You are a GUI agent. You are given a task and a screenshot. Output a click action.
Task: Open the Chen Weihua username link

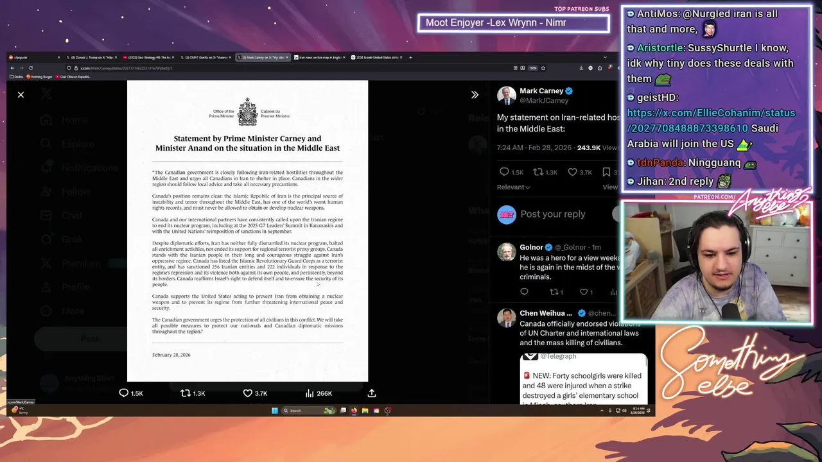click(x=546, y=313)
